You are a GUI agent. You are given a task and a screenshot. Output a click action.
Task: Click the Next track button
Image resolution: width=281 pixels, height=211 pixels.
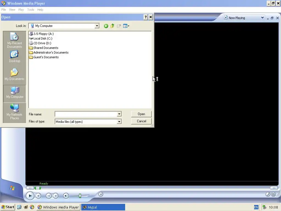tap(56, 196)
